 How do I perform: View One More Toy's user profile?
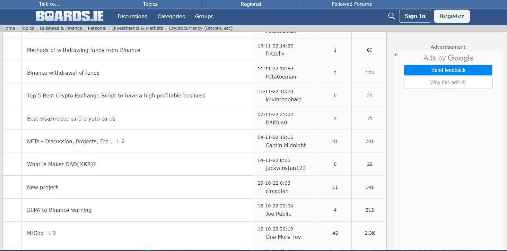point(283,237)
